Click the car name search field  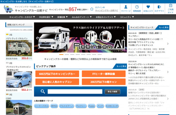coord(75,91)
